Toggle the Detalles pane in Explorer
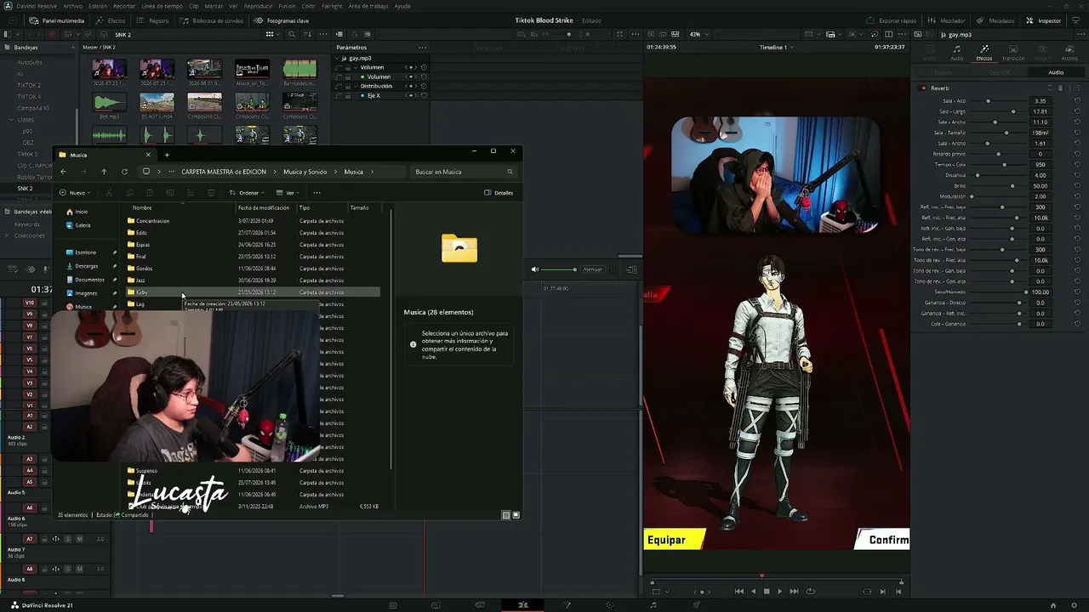Image resolution: width=1089 pixels, height=612 pixels. (x=499, y=193)
